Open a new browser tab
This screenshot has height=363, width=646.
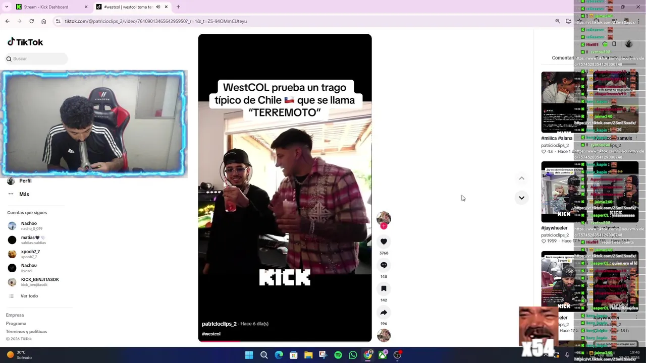pos(178,7)
